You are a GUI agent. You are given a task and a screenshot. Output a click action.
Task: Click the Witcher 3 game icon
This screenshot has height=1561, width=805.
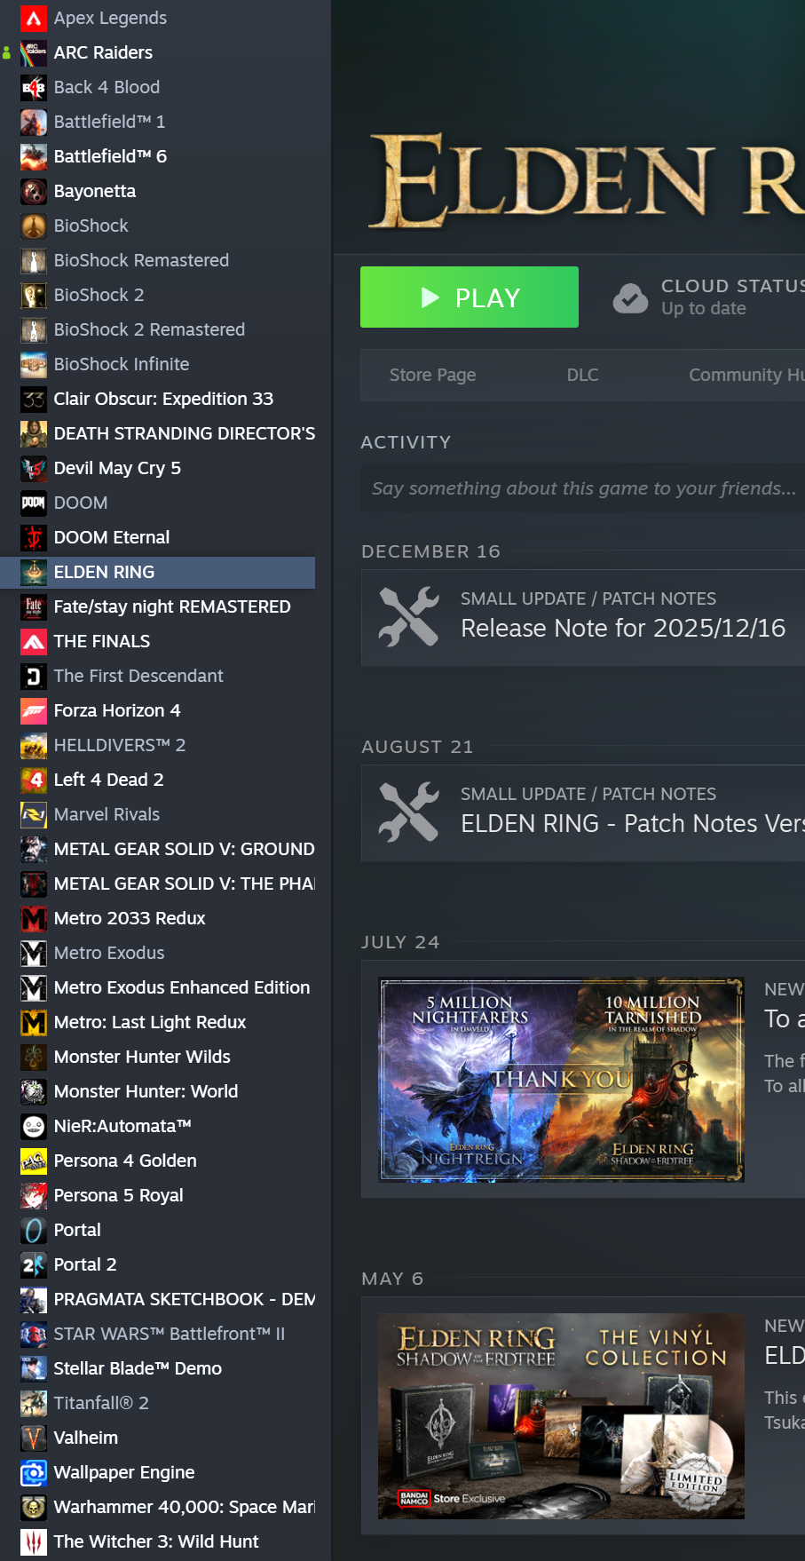click(x=34, y=1541)
